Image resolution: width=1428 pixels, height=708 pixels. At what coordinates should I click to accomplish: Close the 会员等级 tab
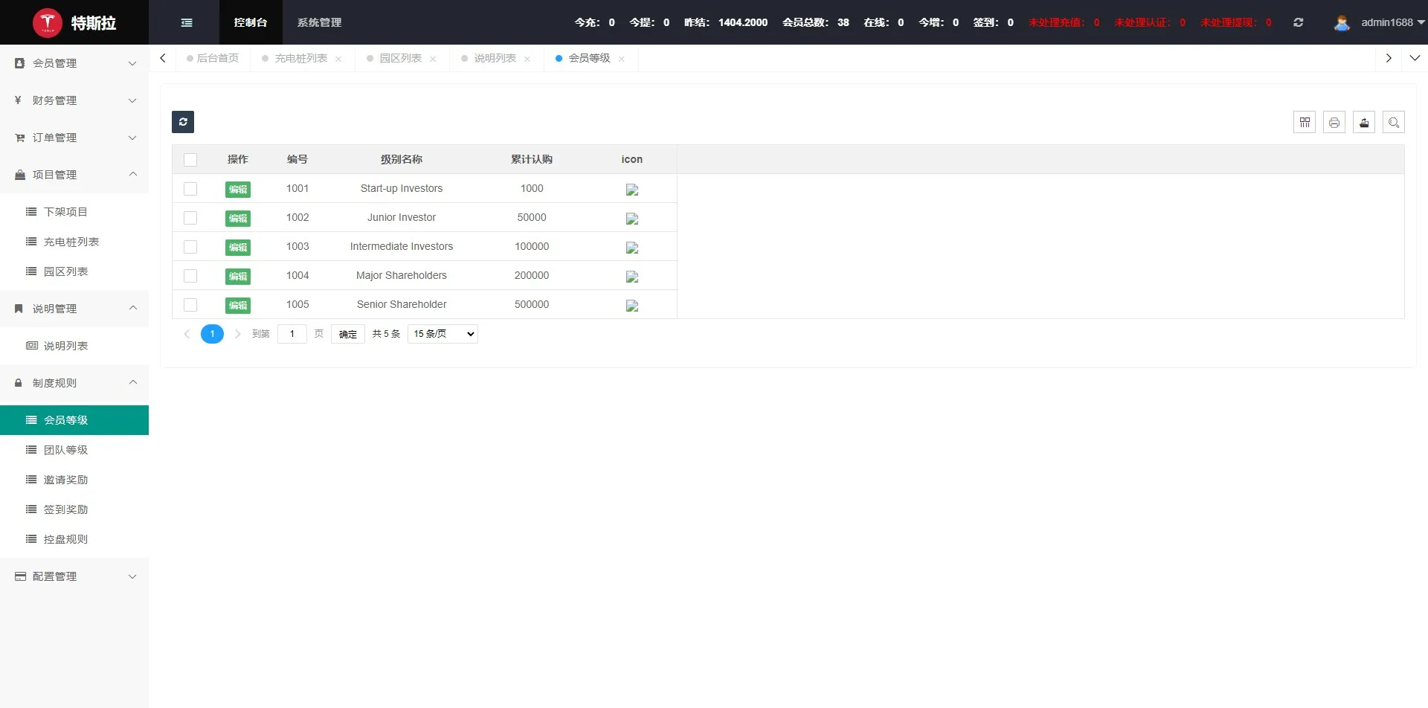click(621, 59)
